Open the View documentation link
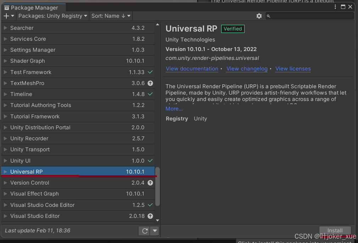 pos(192,69)
